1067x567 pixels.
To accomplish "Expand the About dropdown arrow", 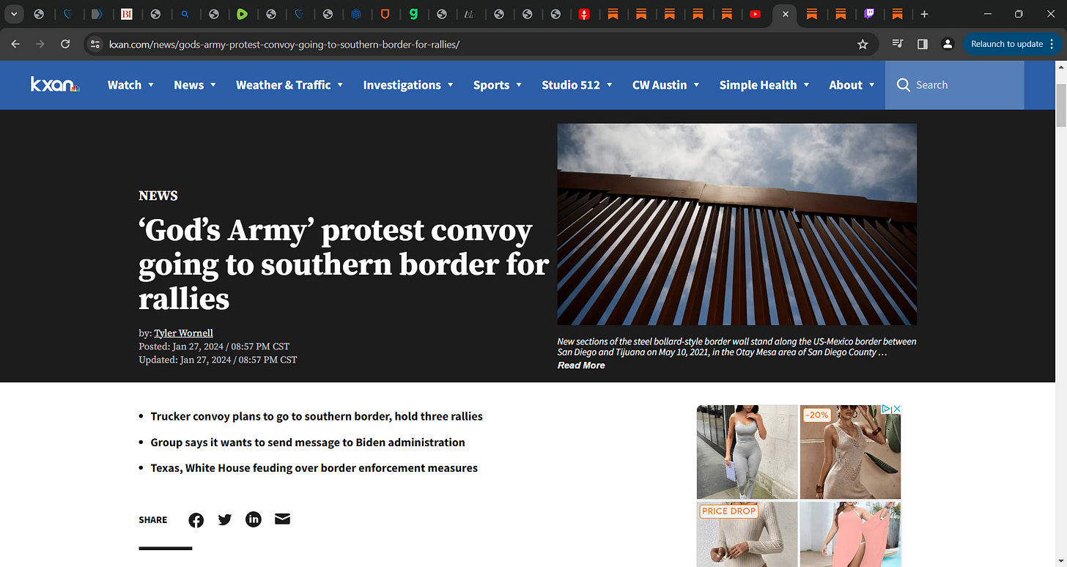I will click(x=872, y=85).
